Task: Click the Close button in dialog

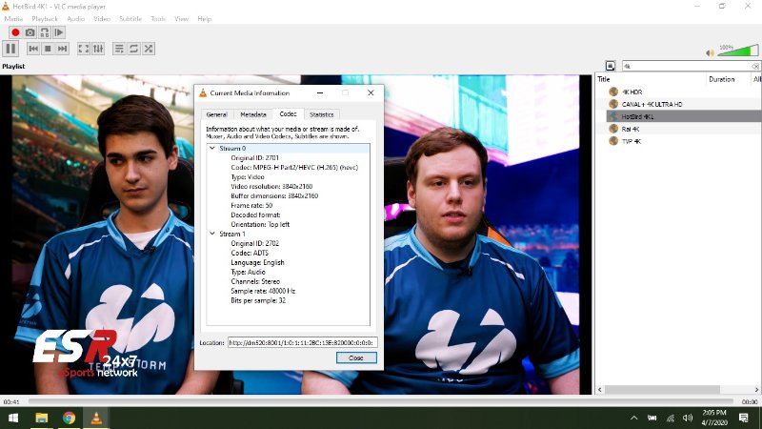Action: click(356, 357)
